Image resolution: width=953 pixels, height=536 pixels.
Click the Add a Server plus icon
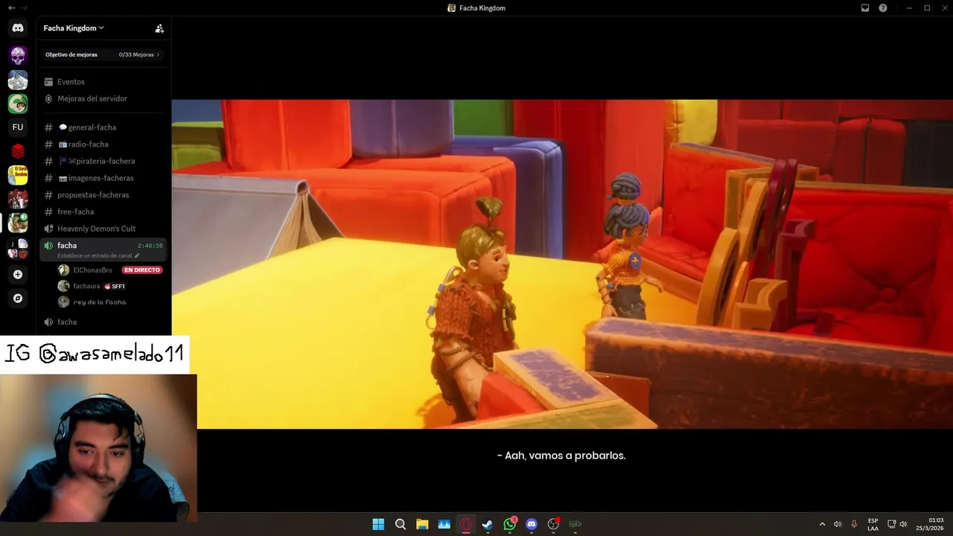[x=18, y=274]
